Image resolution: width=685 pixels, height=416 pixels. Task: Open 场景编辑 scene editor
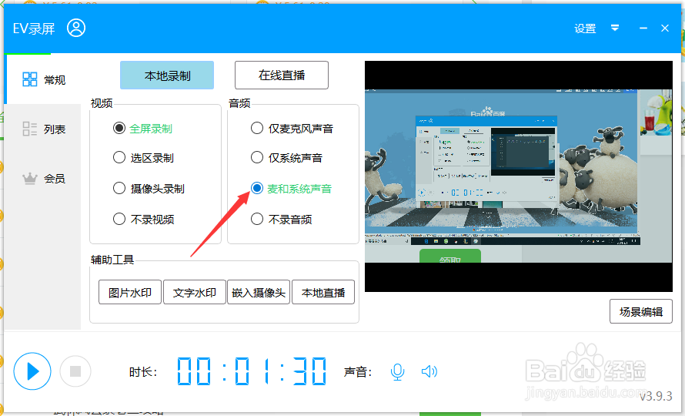pyautogui.click(x=641, y=311)
